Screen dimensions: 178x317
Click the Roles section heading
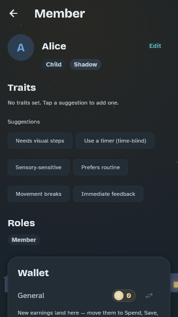(21, 223)
